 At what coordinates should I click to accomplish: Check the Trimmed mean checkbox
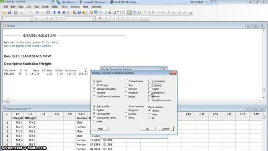tap(126, 81)
